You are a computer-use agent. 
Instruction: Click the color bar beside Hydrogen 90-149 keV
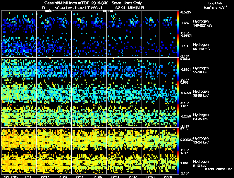click(x=178, y=46)
